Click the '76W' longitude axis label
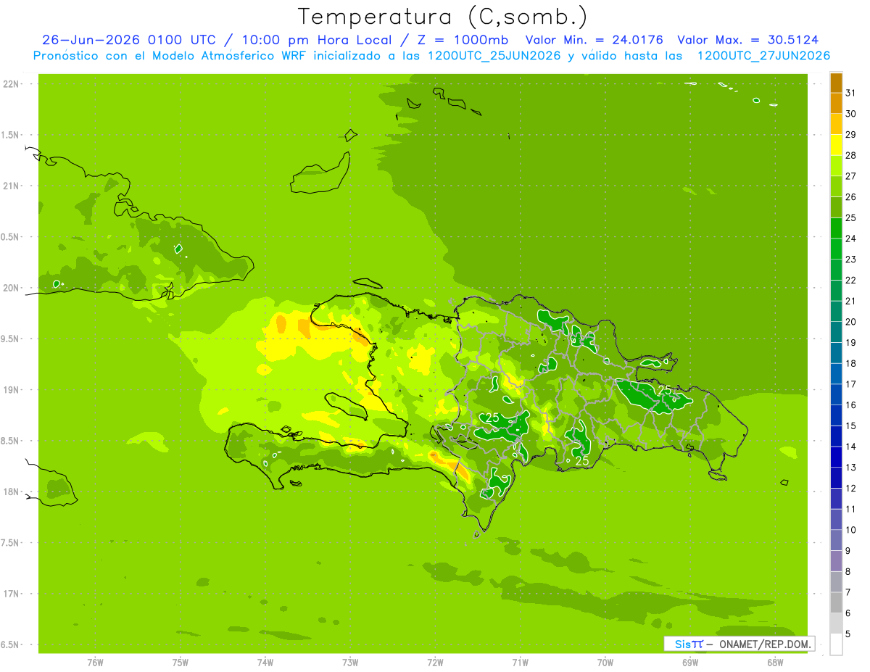The height and width of the screenshot is (672, 870). click(x=95, y=663)
